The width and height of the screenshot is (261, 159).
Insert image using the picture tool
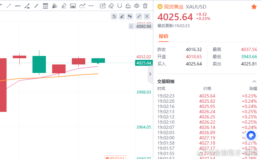(x=73, y=6)
